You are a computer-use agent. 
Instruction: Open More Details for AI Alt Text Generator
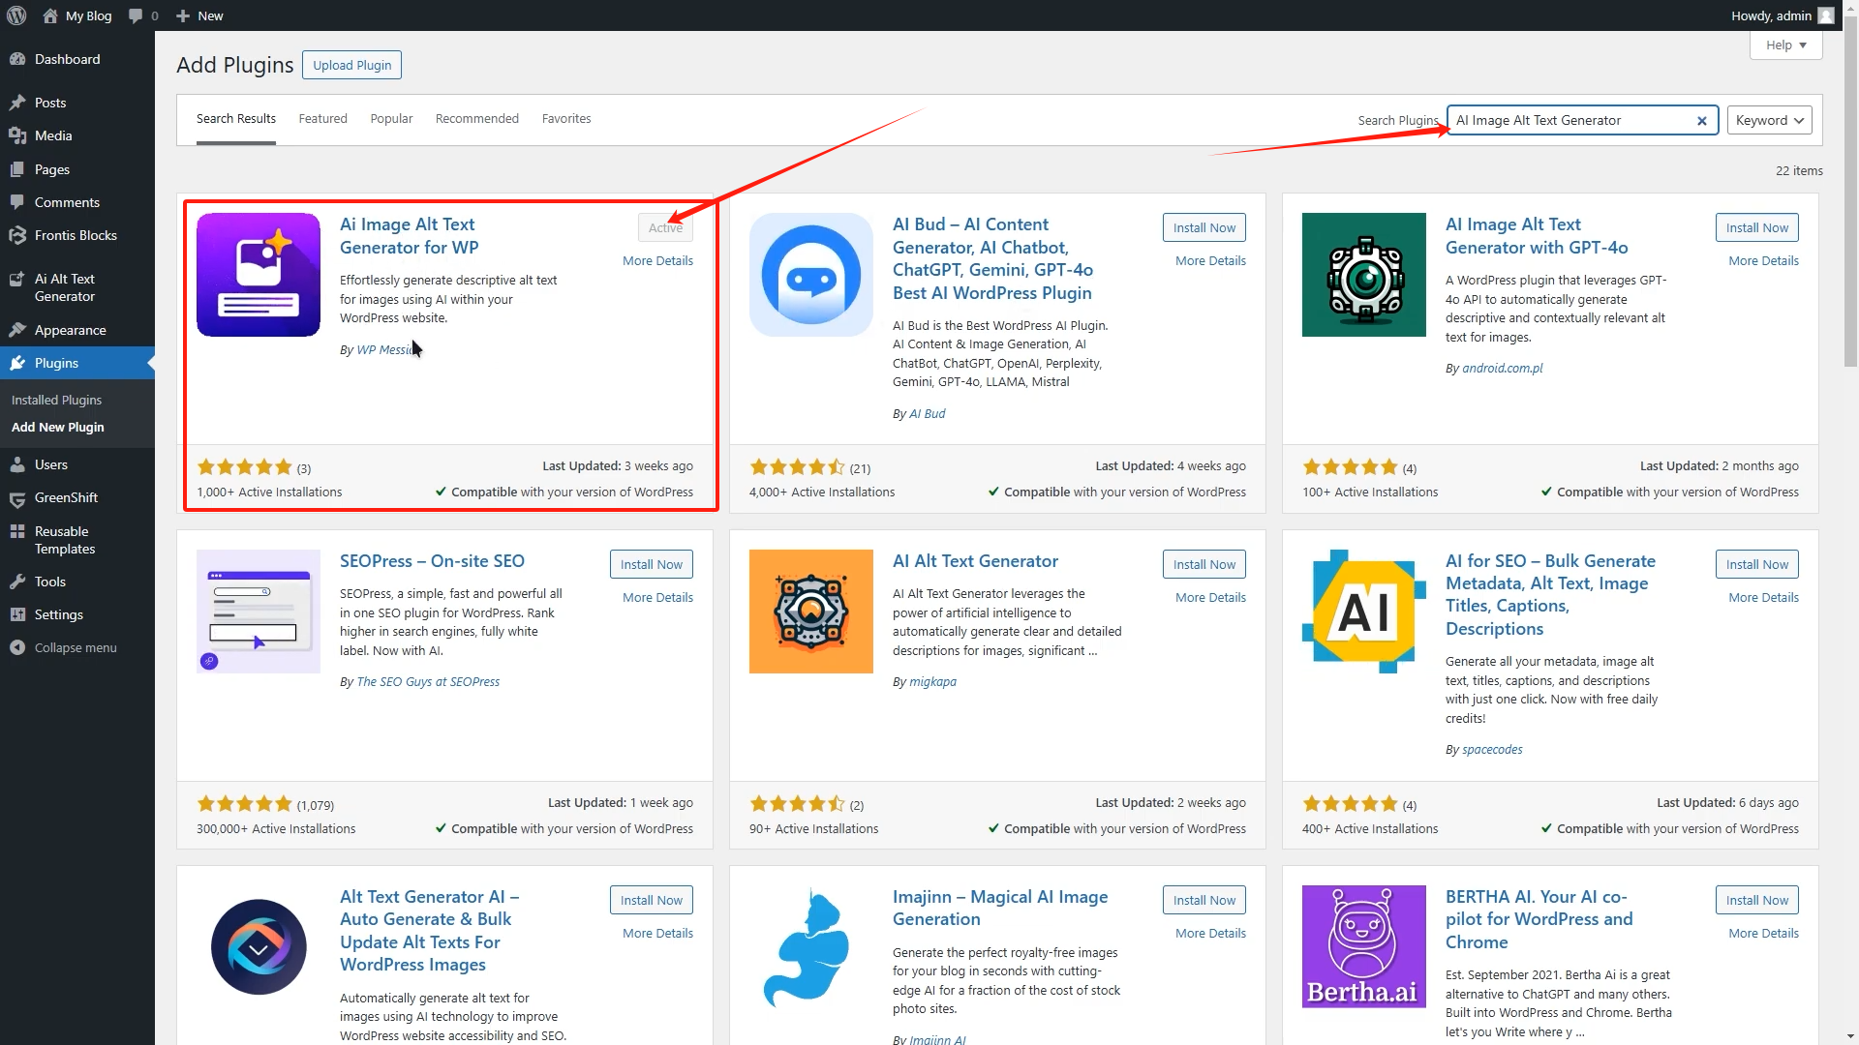pyautogui.click(x=1210, y=597)
